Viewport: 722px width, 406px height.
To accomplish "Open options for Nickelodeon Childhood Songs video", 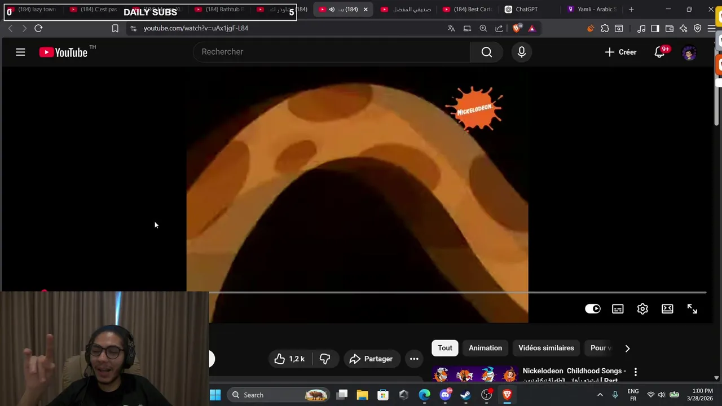I will coord(636,372).
